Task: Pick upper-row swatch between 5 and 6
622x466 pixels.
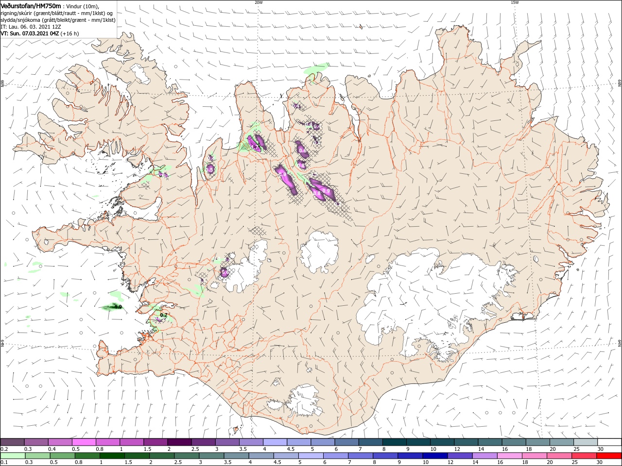Action: point(323,442)
